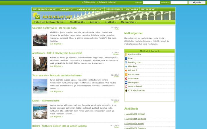Click the Blue 1 icon
This screenshot has height=129, width=207.
(x=126, y=58)
